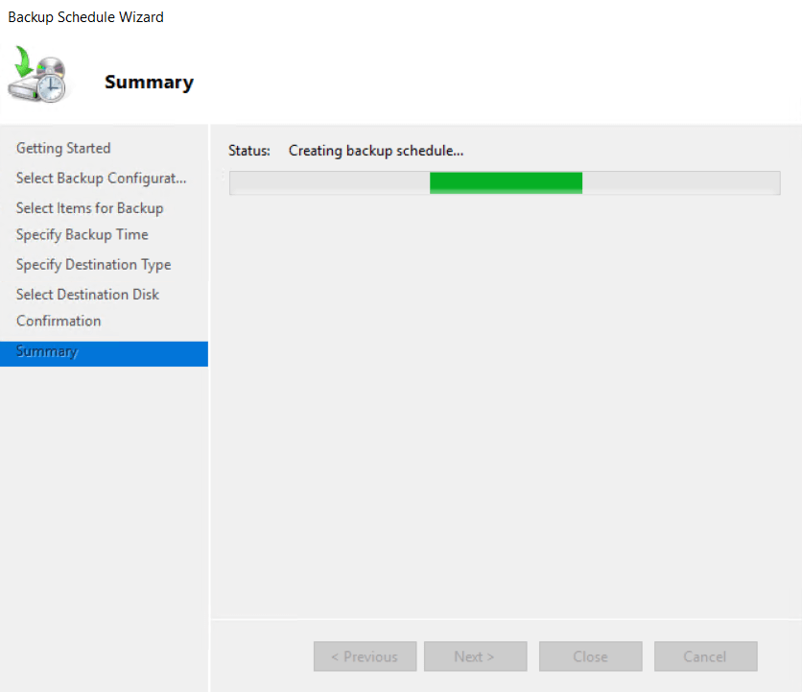Open the Select Backup Configuration step
The width and height of the screenshot is (802, 692).
tap(101, 179)
